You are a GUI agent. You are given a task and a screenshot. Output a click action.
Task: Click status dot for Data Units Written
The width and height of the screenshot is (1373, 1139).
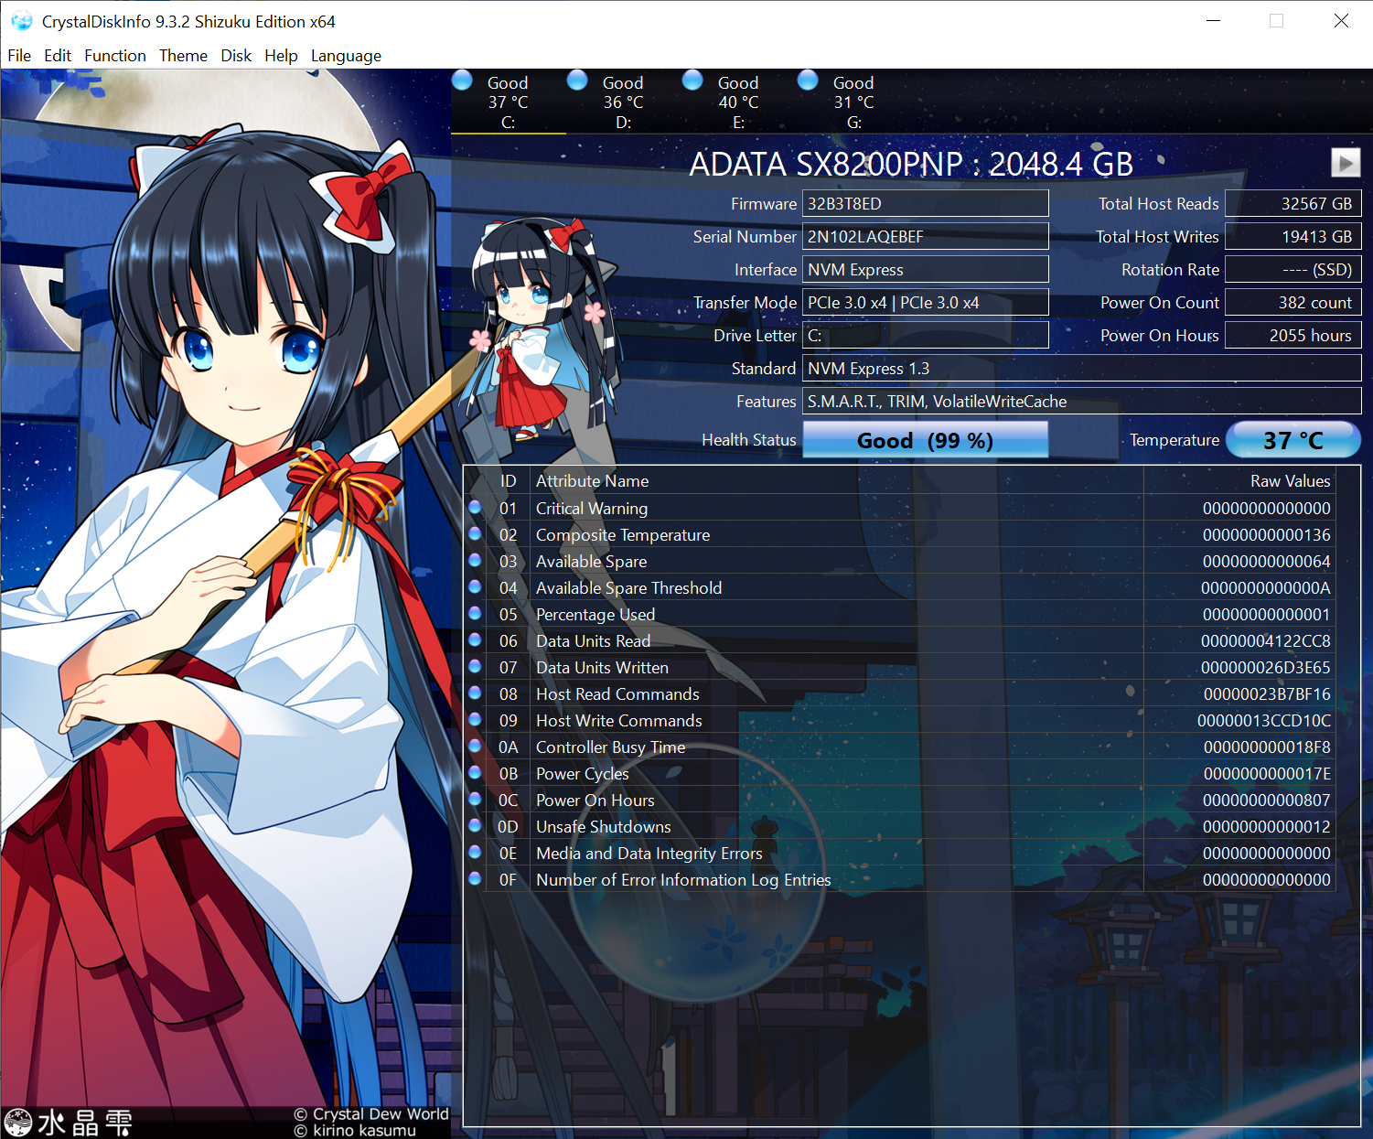pyautogui.click(x=475, y=666)
